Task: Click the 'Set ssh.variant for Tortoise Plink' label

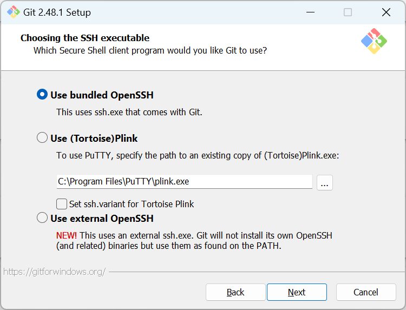Action: pos(132,204)
